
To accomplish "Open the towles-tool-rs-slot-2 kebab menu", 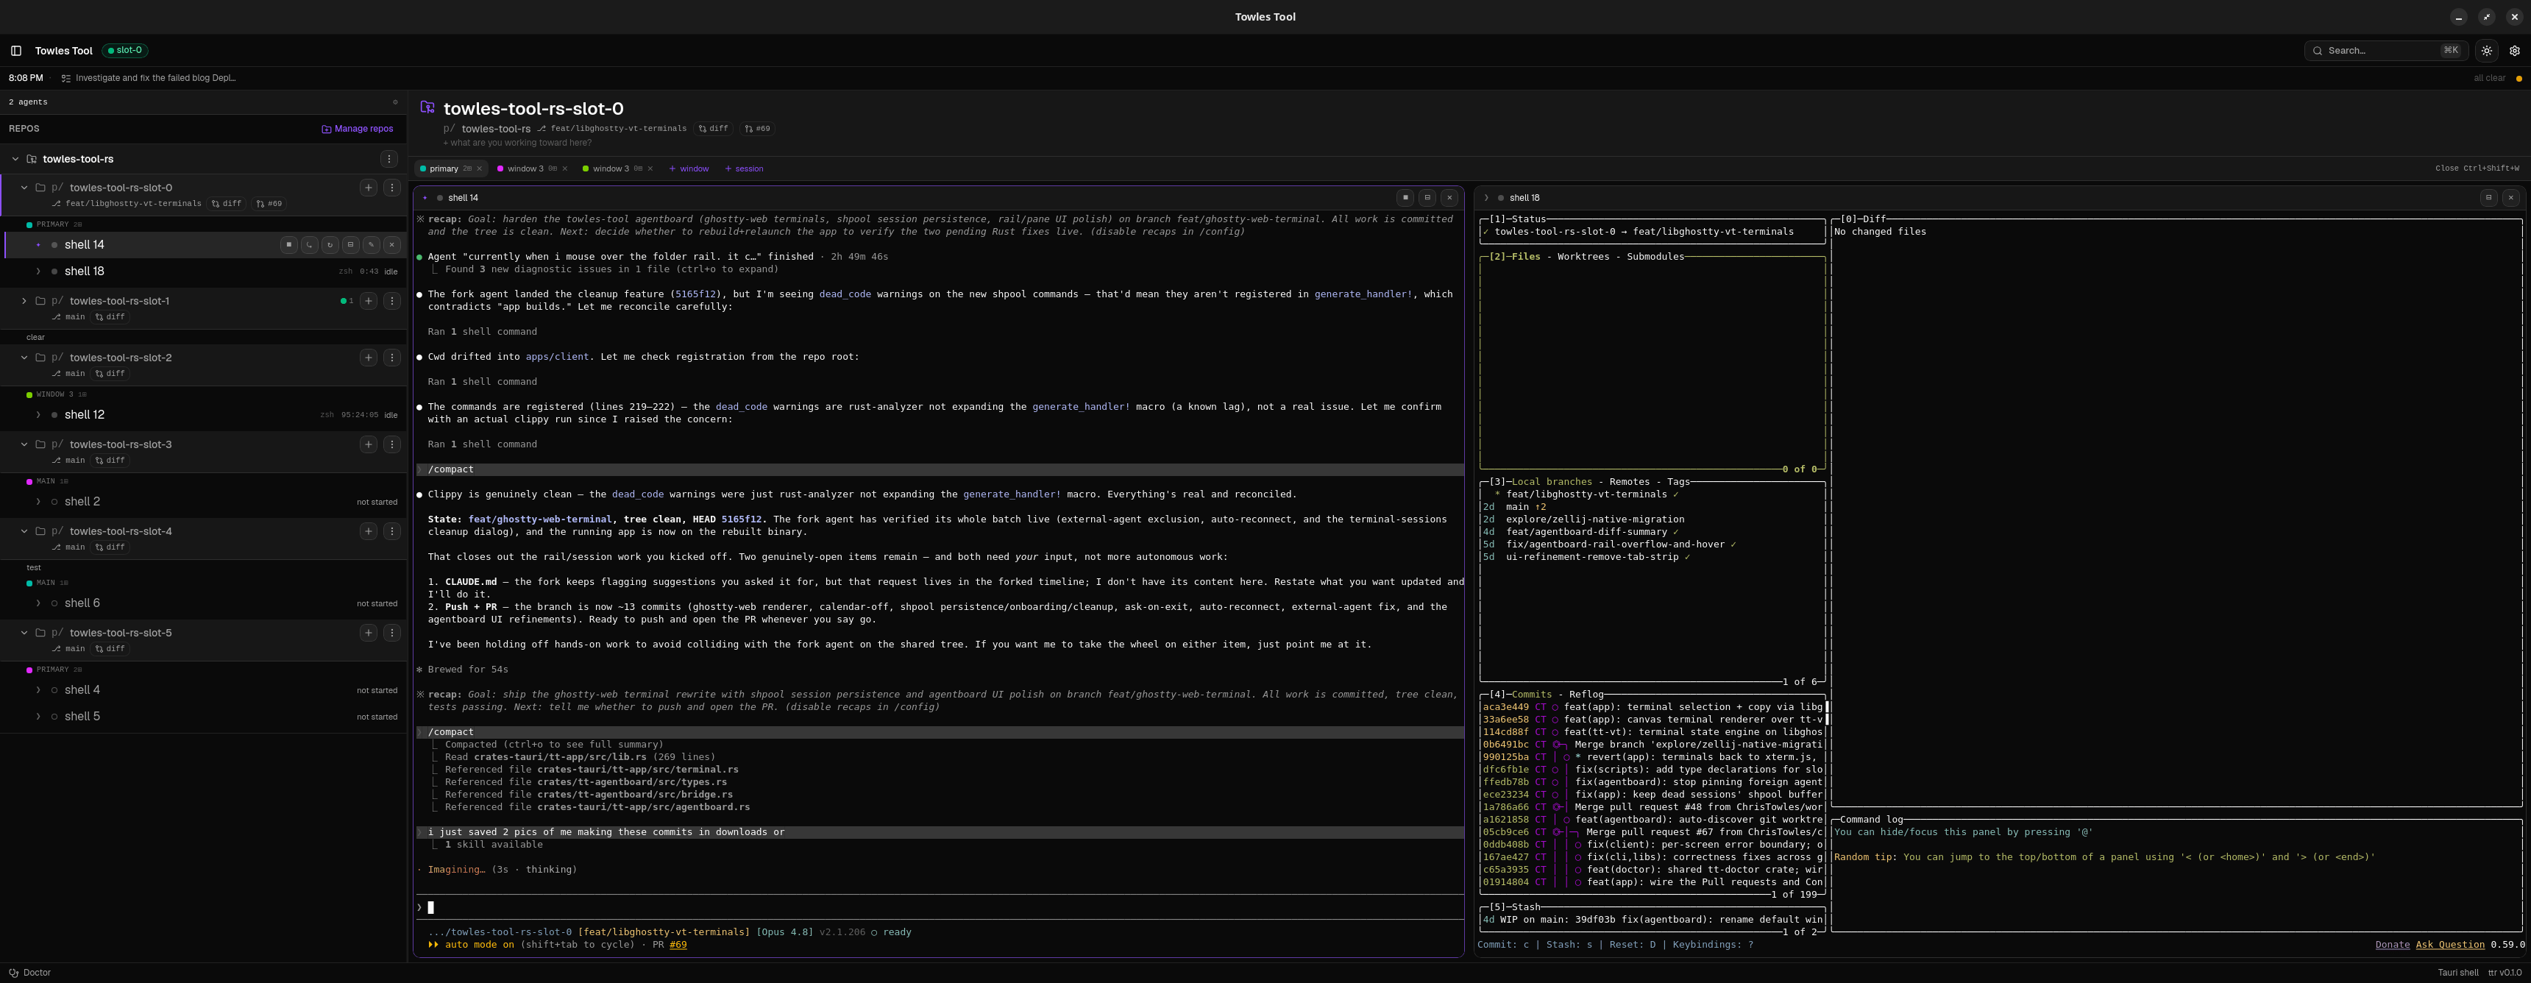I will tap(391, 358).
